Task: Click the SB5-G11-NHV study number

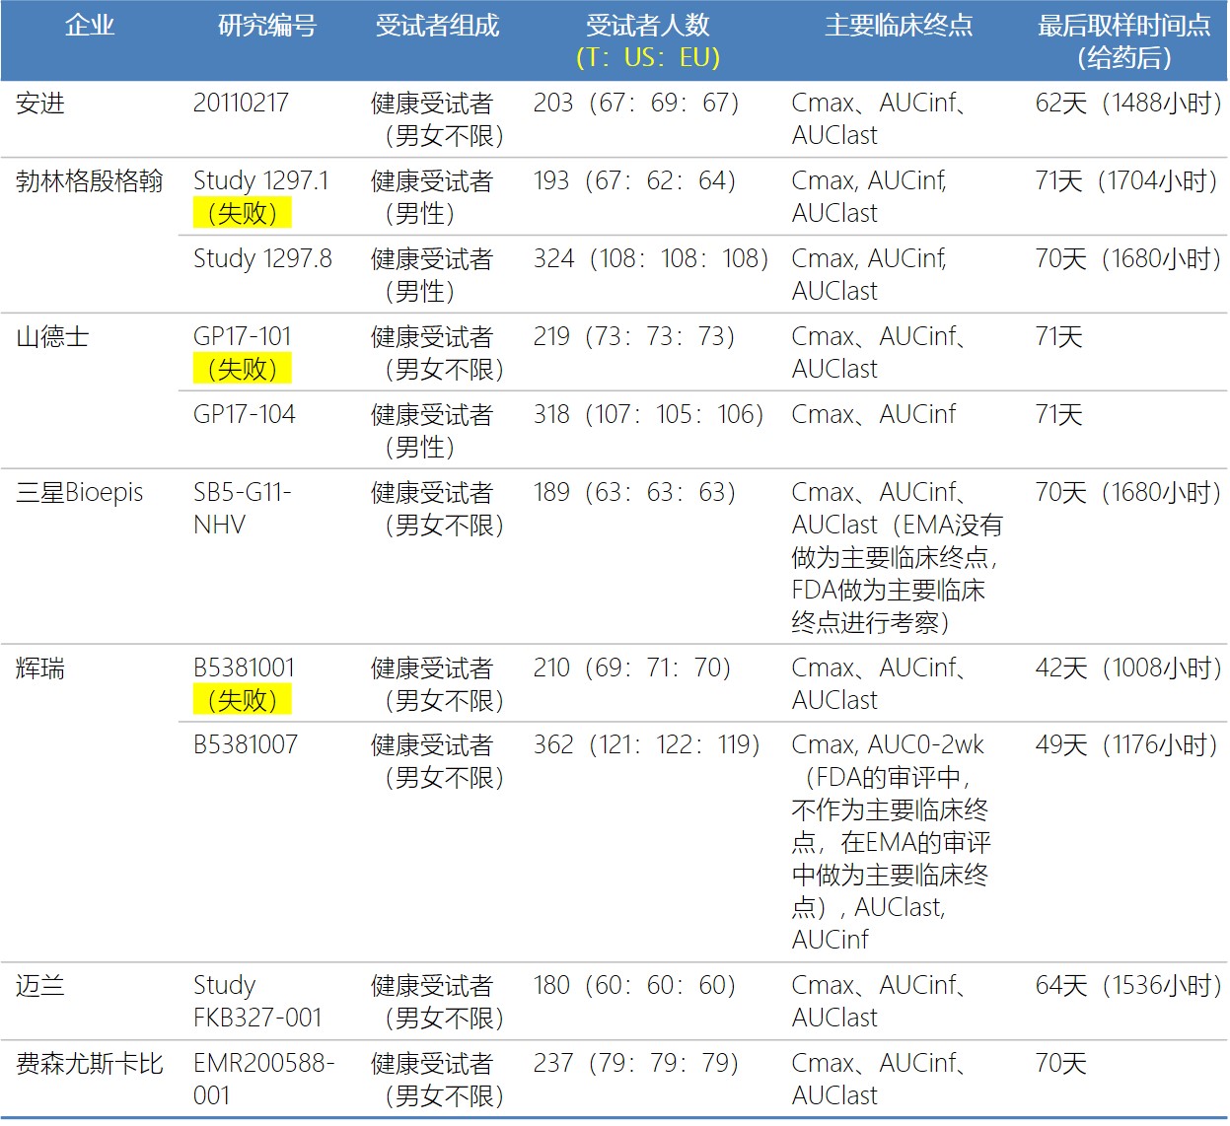Action: [x=243, y=508]
